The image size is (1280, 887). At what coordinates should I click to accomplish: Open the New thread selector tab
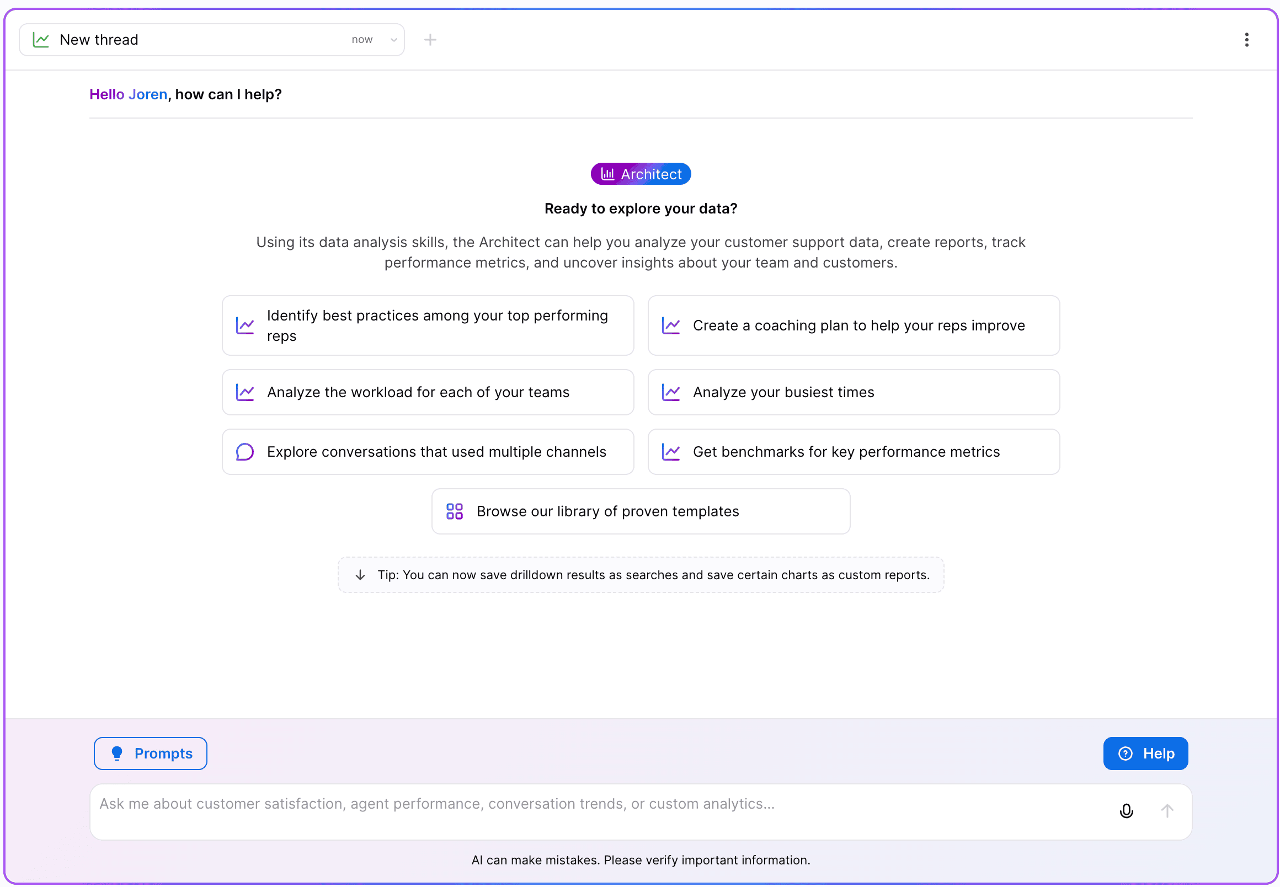[x=211, y=40]
